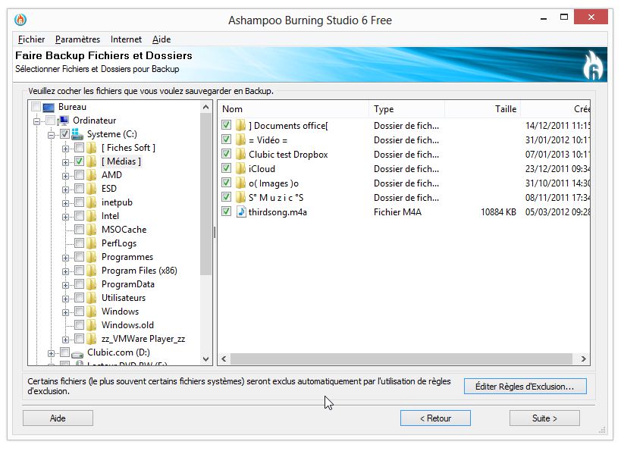Collapse the Systeme (C:) tree node

[51, 135]
